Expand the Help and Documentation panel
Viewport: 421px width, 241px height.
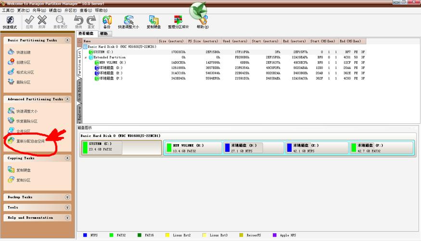coord(67,217)
